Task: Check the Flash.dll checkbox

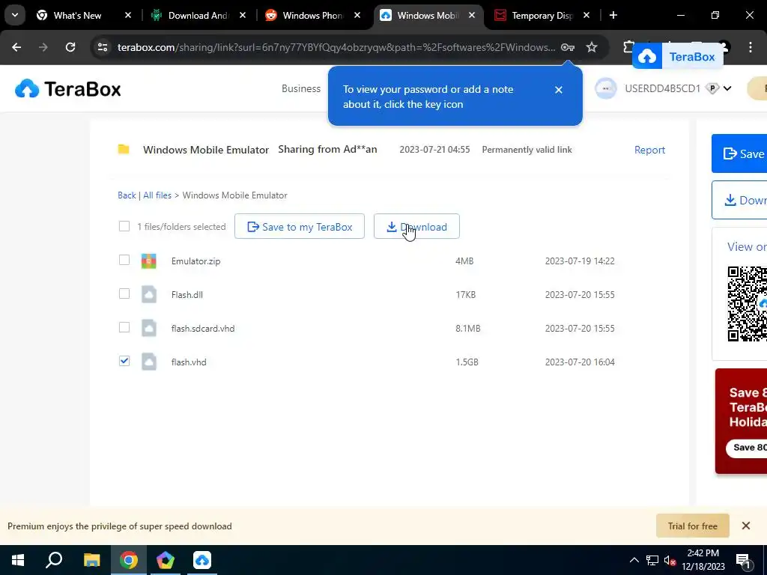Action: (124, 293)
